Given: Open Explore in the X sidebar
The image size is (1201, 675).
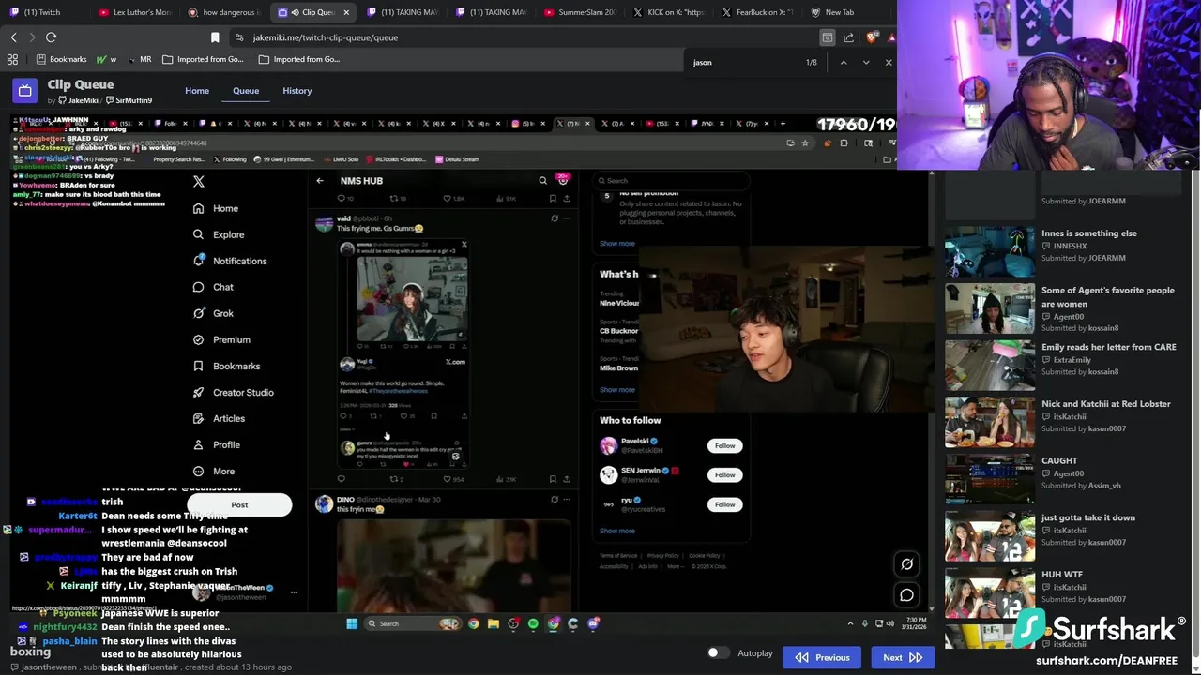Looking at the screenshot, I should [219, 234].
